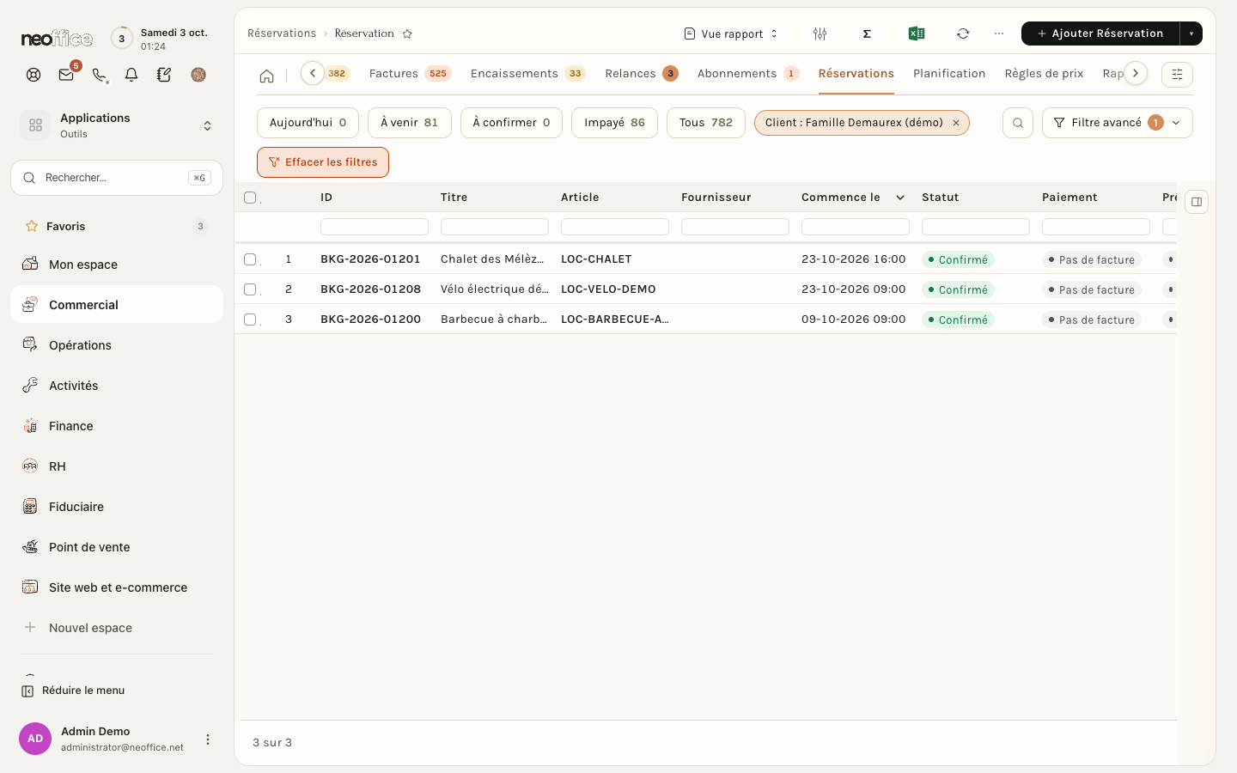Open the Vue rapport view selector
Viewport: 1237px width, 773px height.
click(731, 33)
